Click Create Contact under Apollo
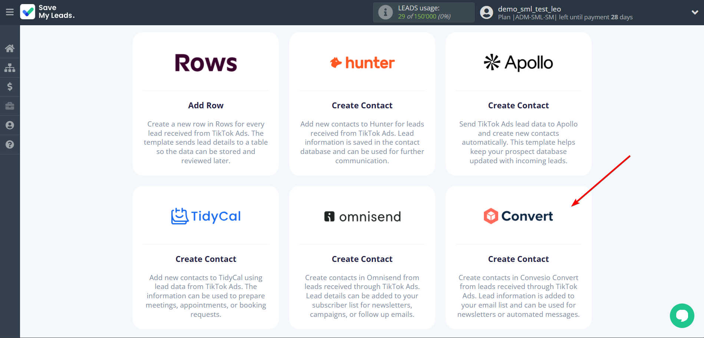 tap(518, 105)
